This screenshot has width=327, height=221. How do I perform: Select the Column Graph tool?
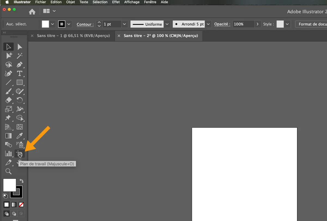(x=8, y=154)
